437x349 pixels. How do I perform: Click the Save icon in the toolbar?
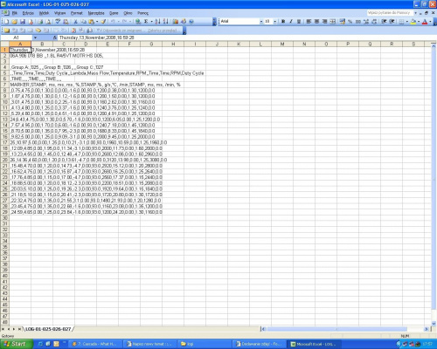23,22
